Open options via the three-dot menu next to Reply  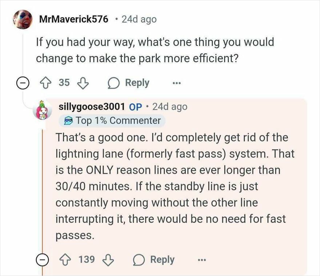[176, 83]
